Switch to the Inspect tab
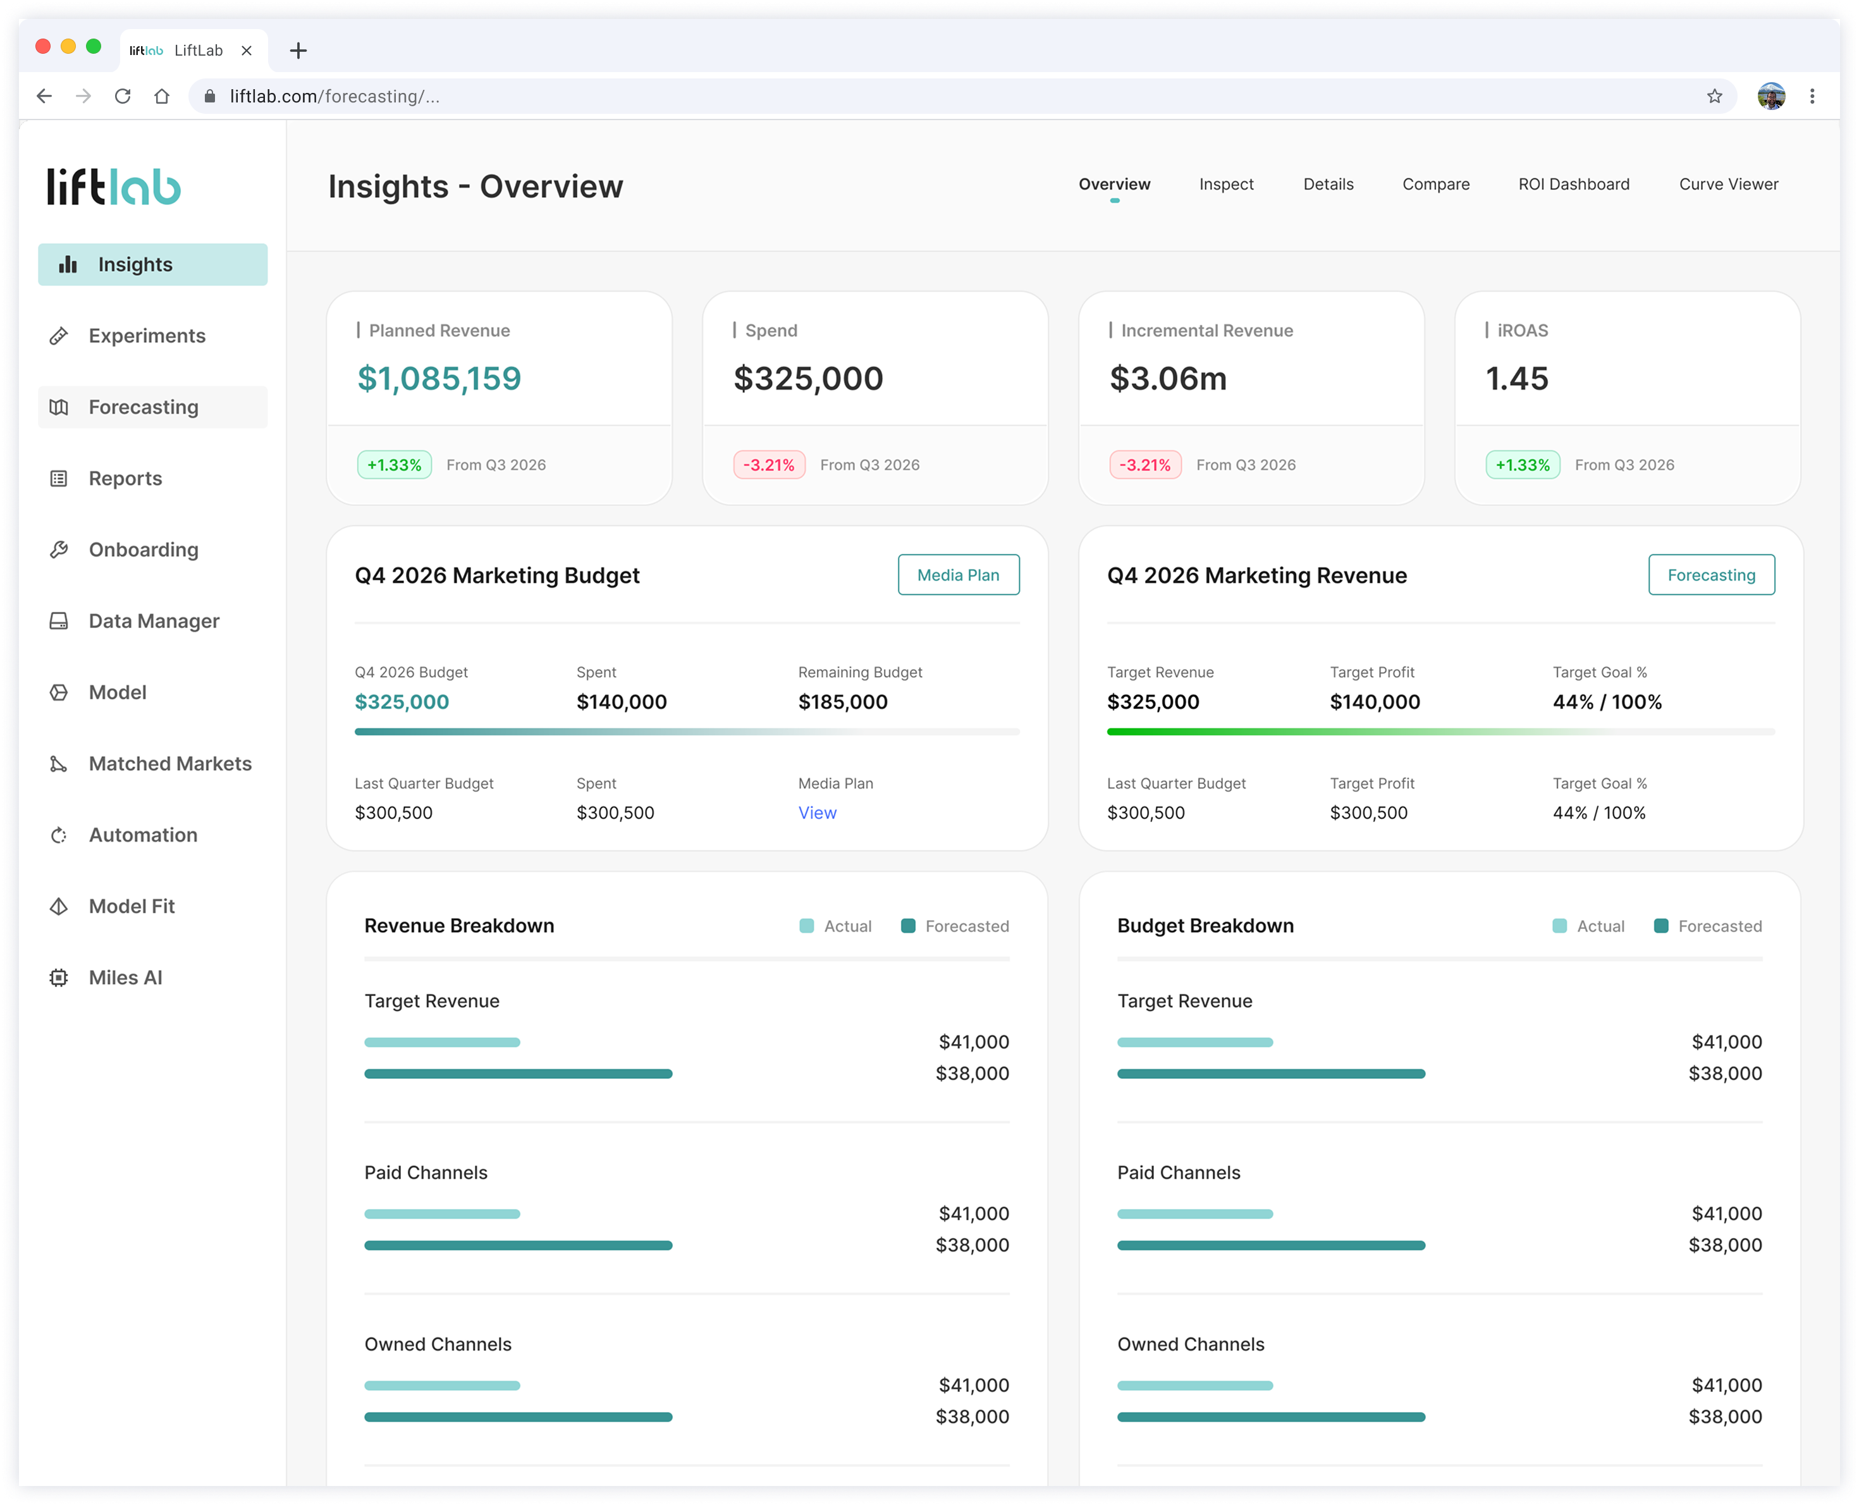The image size is (1859, 1505). click(x=1225, y=184)
